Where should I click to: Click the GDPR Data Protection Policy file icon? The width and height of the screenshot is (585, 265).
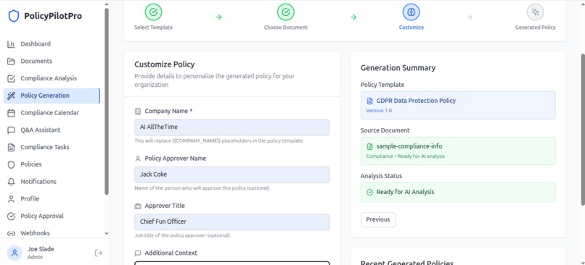point(369,101)
